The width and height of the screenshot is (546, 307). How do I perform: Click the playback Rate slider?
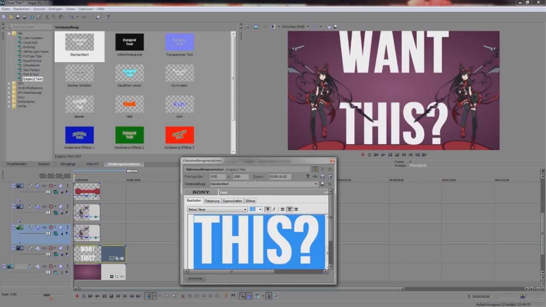pyautogui.click(x=47, y=295)
